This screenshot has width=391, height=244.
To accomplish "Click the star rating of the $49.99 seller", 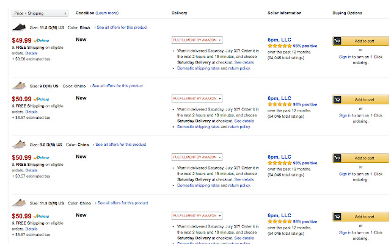I will 280,46.
